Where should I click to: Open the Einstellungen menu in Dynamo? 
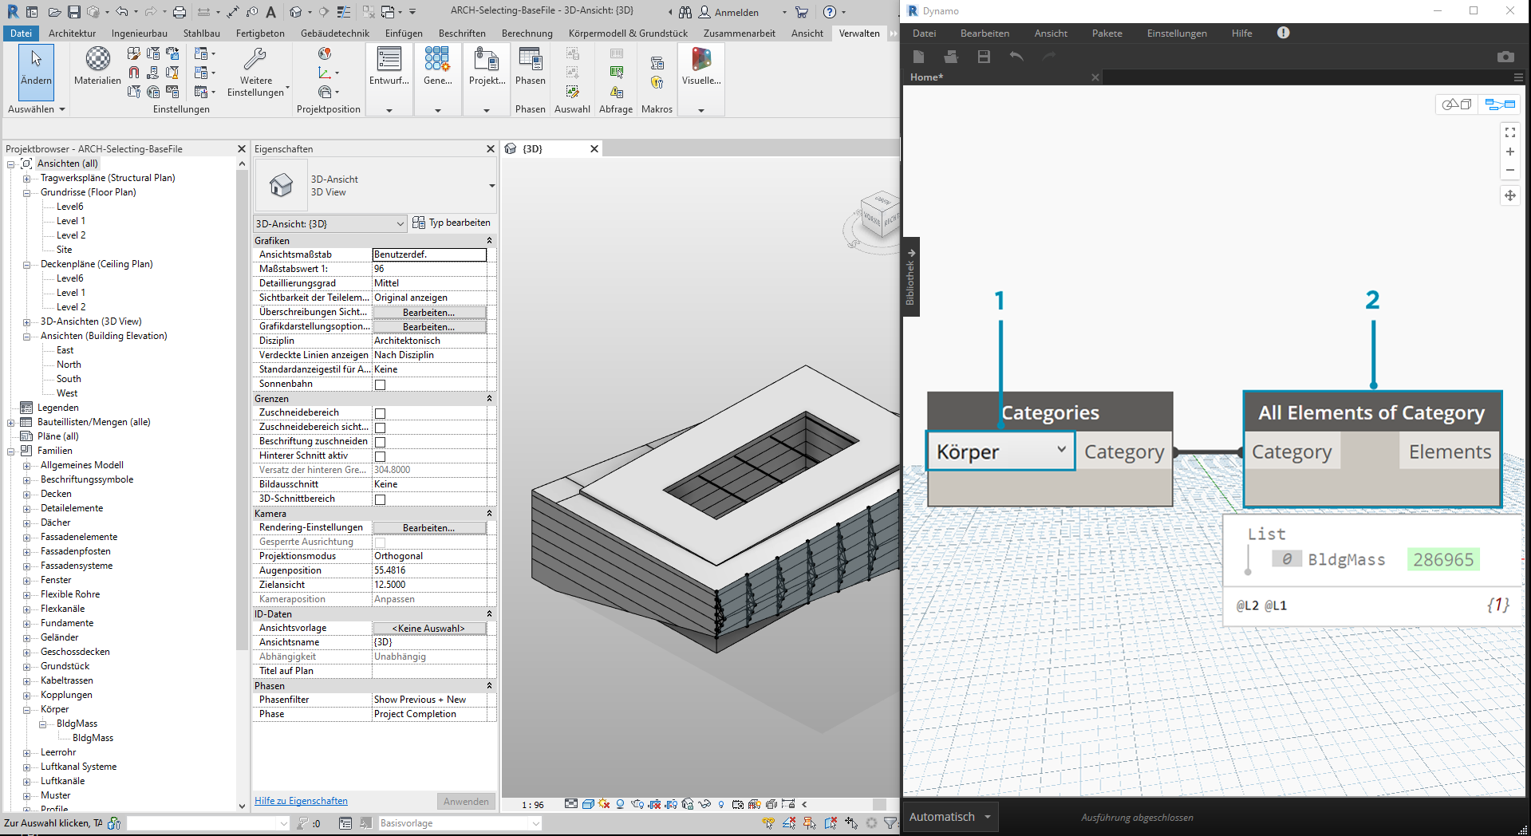tap(1177, 34)
